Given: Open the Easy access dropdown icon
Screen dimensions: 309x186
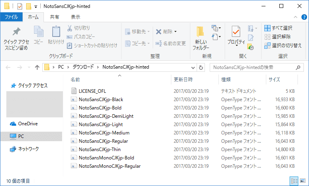Looking at the screenshot, I should tap(216, 37).
